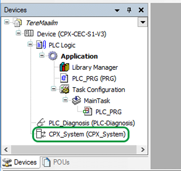The width and height of the screenshot is (181, 171).
Task: Click the Application gear icon
Action: pyautogui.click(x=53, y=56)
